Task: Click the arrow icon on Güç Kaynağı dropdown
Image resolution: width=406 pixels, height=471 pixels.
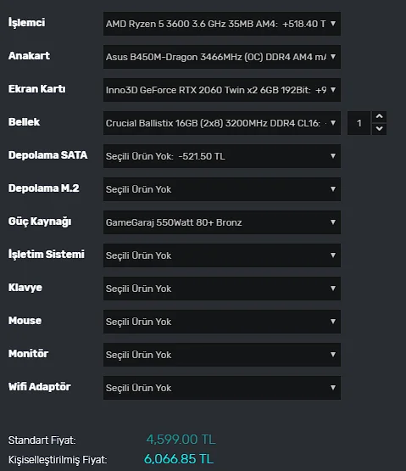Action: point(333,222)
